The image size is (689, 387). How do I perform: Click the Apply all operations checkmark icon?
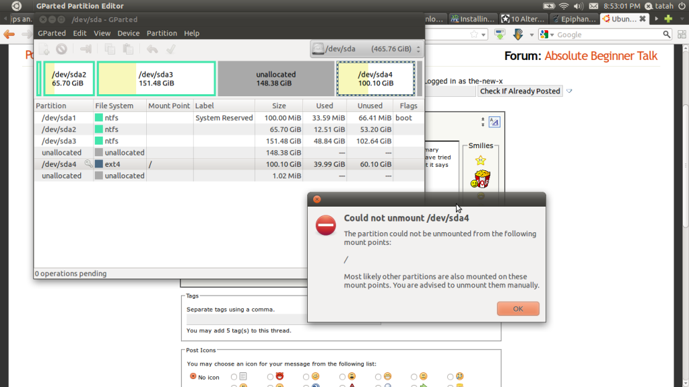[171, 49]
